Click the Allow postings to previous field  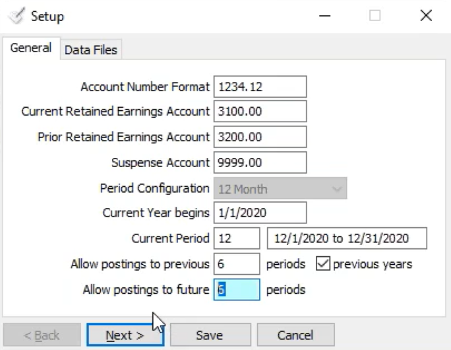237,264
